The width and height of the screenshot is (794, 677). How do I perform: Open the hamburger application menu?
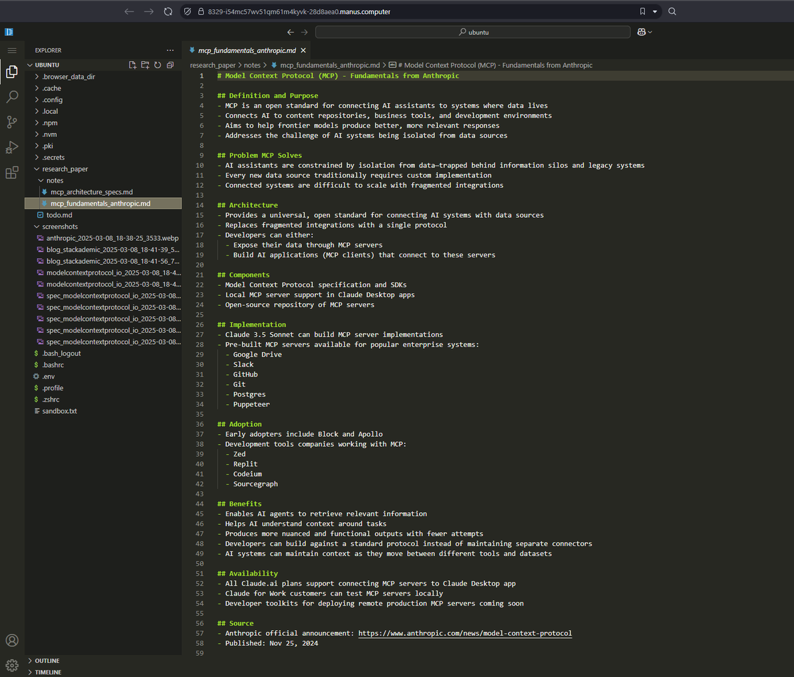point(12,50)
